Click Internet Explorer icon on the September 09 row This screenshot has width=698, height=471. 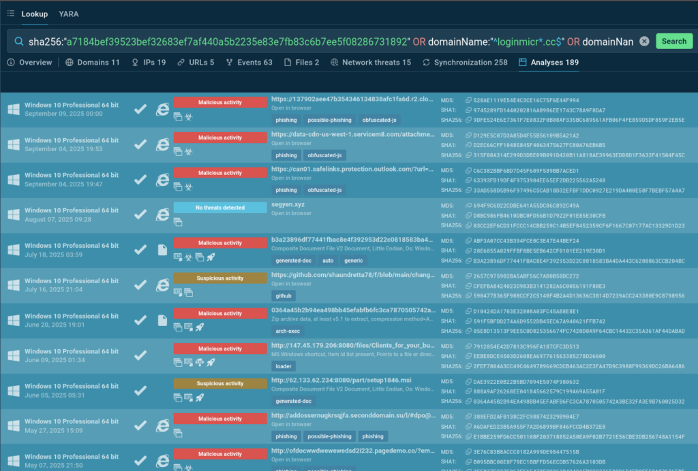pyautogui.click(x=162, y=109)
